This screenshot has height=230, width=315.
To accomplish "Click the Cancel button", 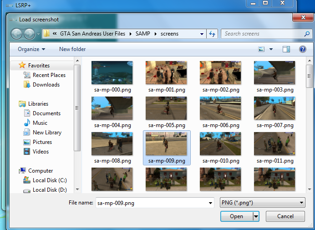I will click(x=285, y=216).
